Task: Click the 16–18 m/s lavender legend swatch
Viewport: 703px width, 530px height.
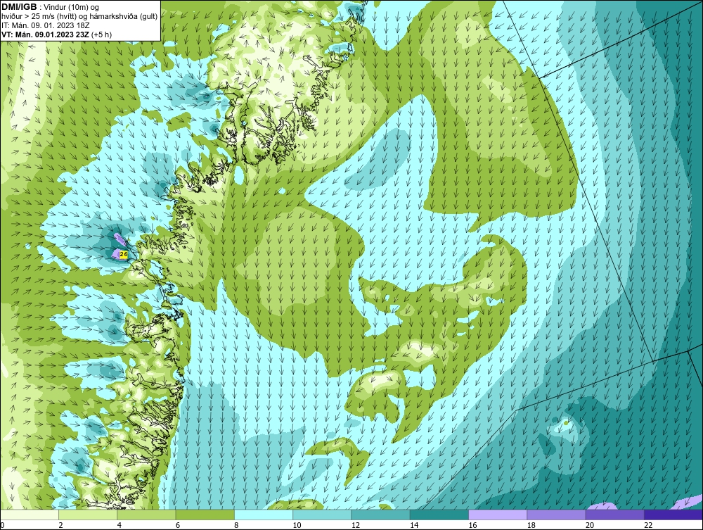Action: [498, 515]
